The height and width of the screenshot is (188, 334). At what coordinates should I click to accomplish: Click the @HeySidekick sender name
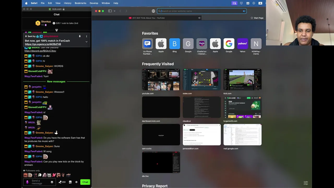[x=51, y=36]
